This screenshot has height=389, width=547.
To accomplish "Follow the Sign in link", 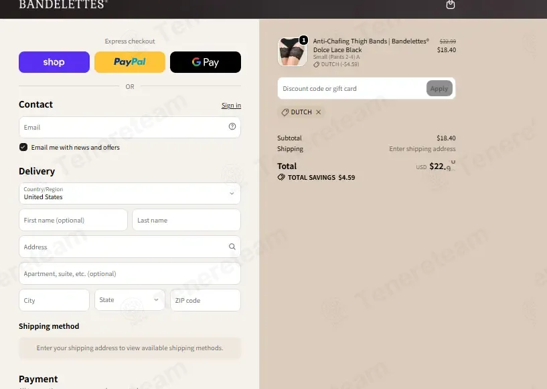I will [231, 106].
